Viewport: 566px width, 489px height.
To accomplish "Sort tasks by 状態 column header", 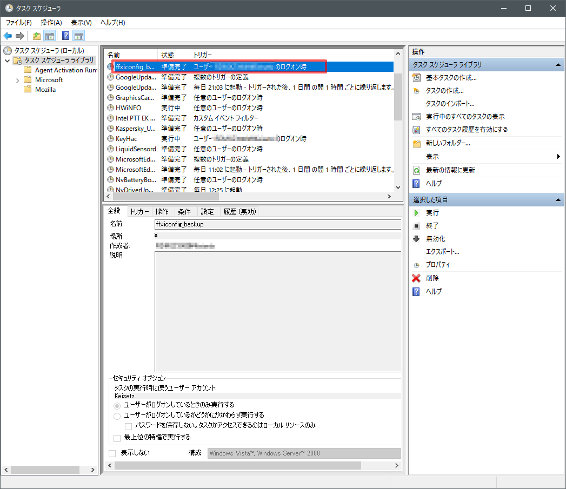I will (x=174, y=55).
